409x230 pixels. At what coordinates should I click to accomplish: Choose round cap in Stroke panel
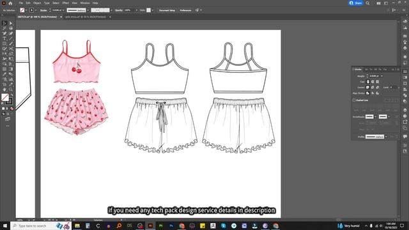click(x=373, y=82)
